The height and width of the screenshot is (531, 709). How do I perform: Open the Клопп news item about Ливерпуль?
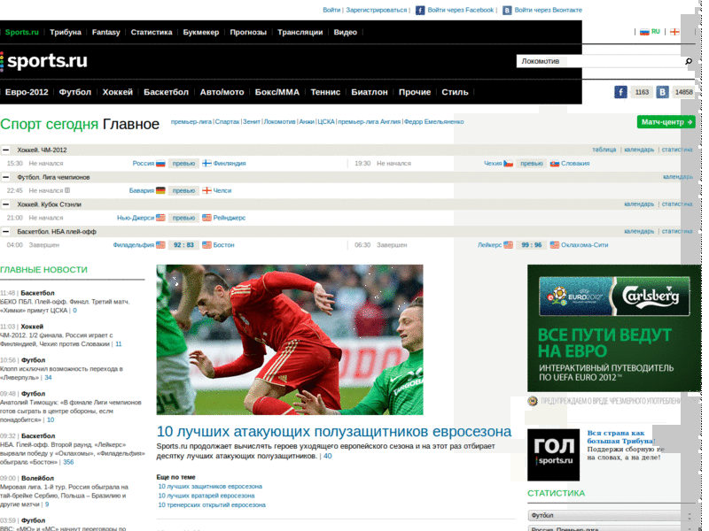click(x=61, y=373)
